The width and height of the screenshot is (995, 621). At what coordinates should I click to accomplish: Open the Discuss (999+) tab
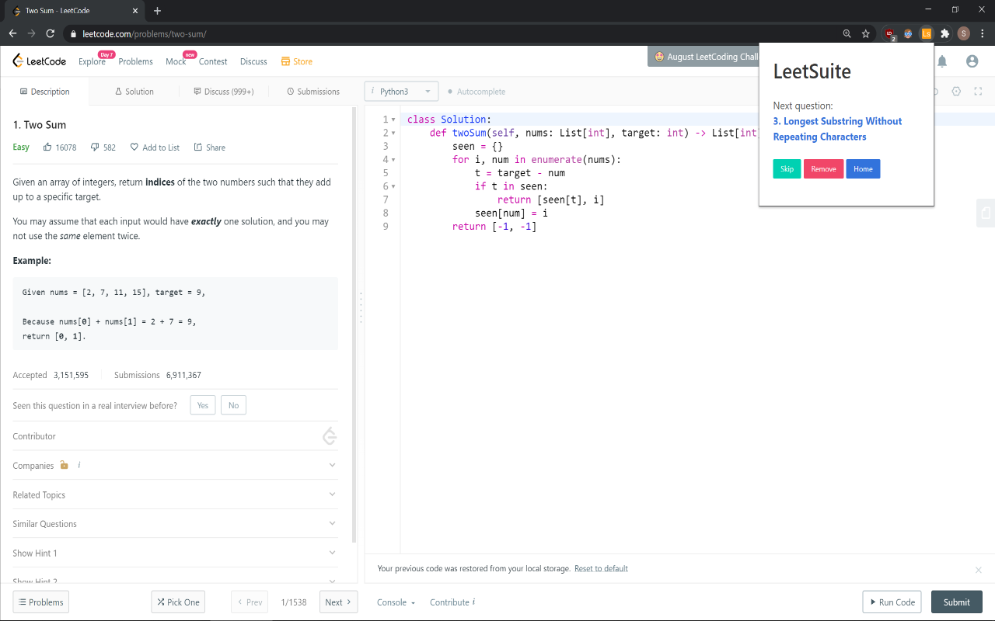click(223, 92)
